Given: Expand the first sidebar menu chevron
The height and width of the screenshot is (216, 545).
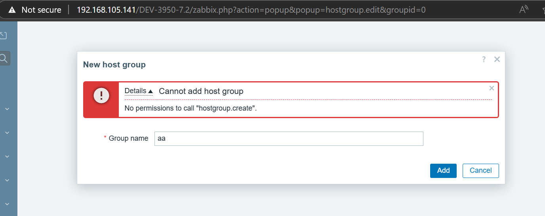Looking at the screenshot, I should (7, 109).
